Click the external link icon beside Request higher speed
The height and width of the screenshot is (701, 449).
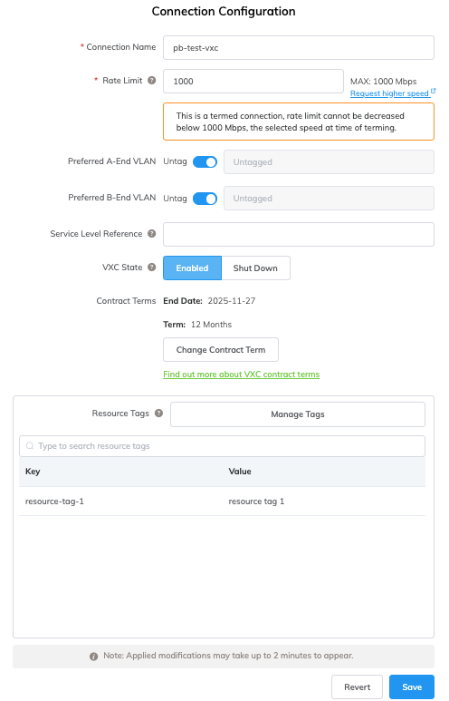click(433, 92)
